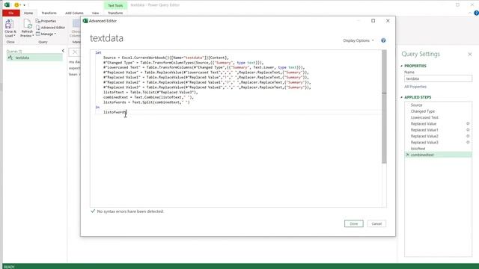479x269 pixels.
Task: Click the Done button
Action: click(354, 223)
